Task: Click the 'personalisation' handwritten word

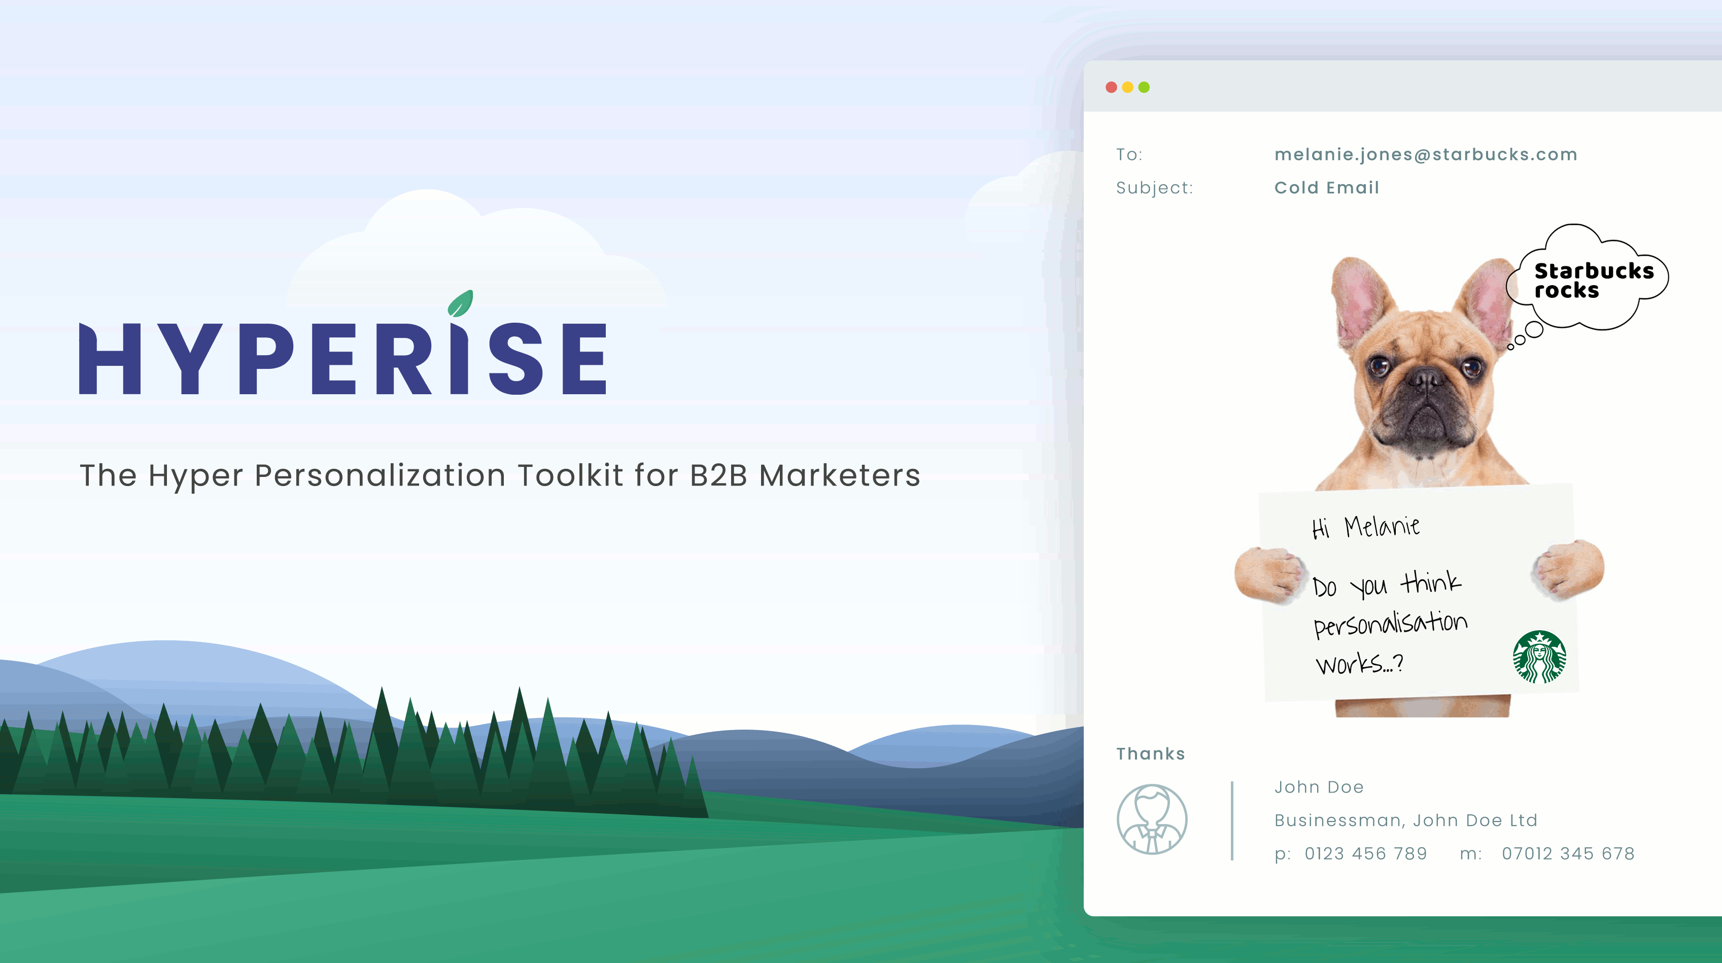Action: tap(1390, 624)
